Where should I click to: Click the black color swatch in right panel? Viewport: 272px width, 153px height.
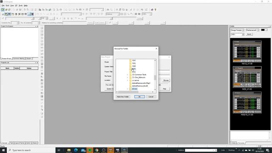pos(263,30)
